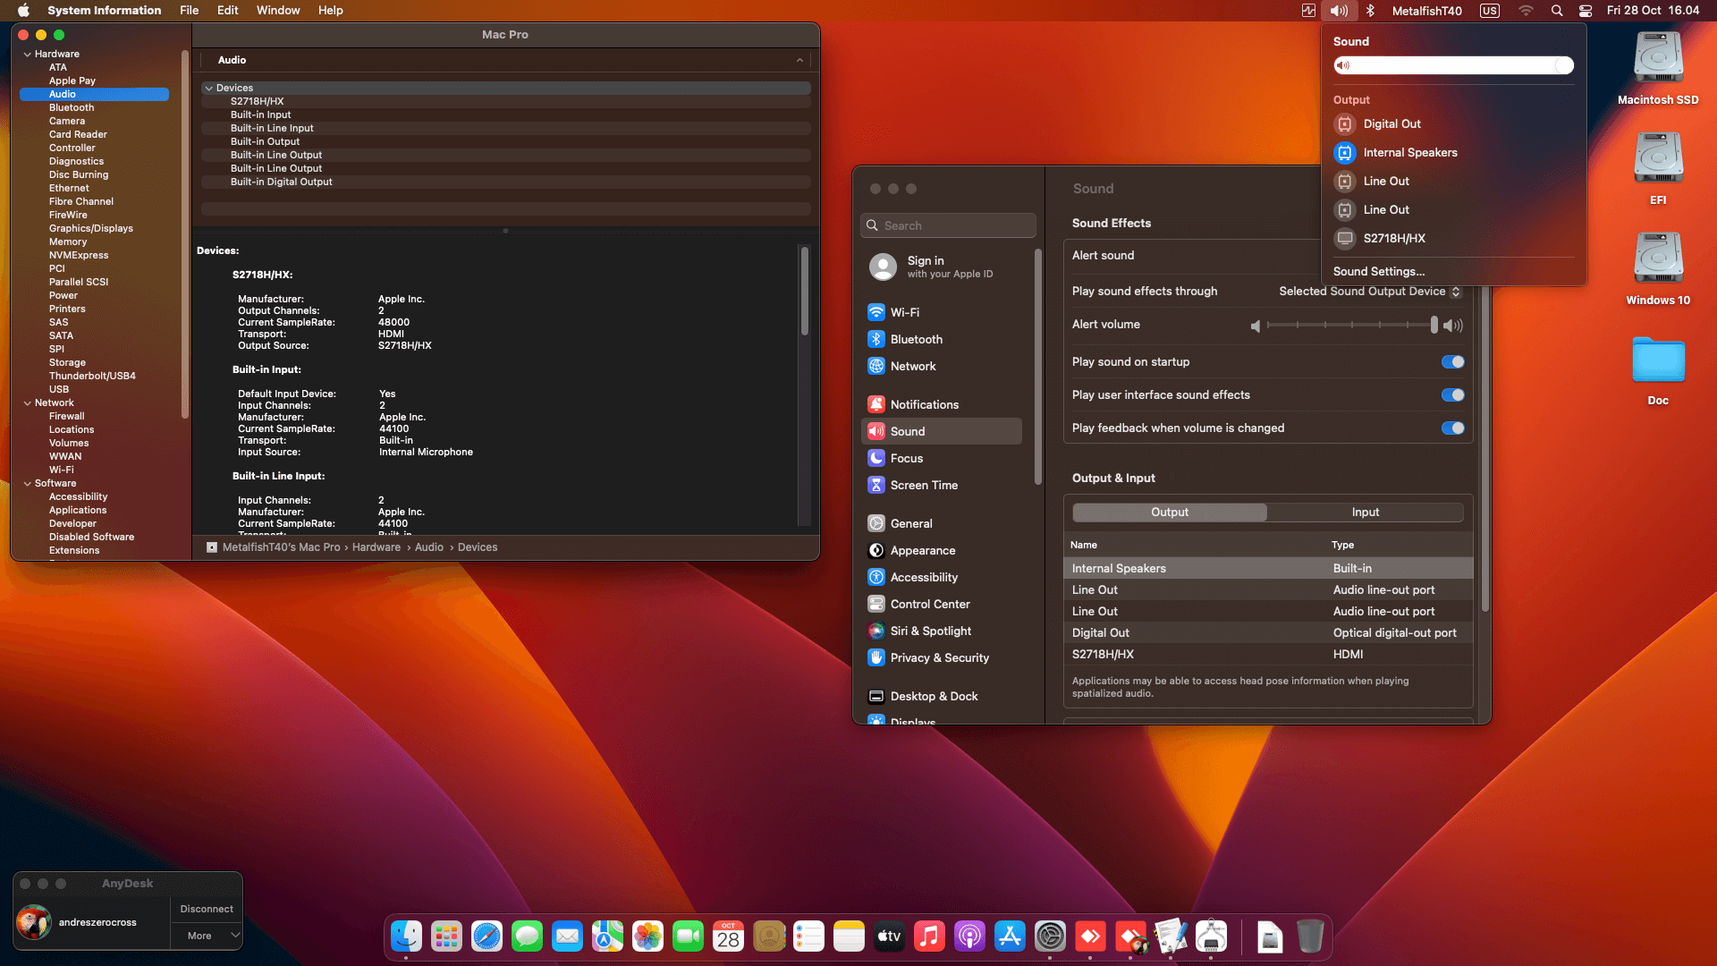
Task: Toggle Play sound on startup
Action: click(x=1452, y=362)
